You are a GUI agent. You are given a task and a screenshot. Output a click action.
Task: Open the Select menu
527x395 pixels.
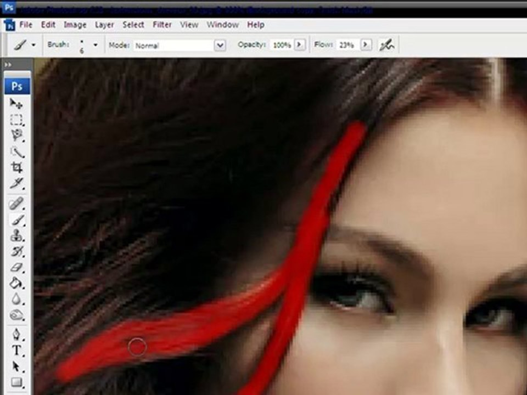coord(133,25)
